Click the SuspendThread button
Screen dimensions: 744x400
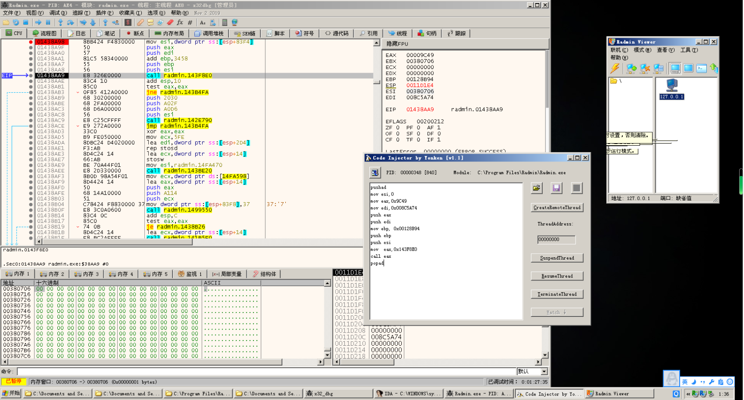coord(557,258)
